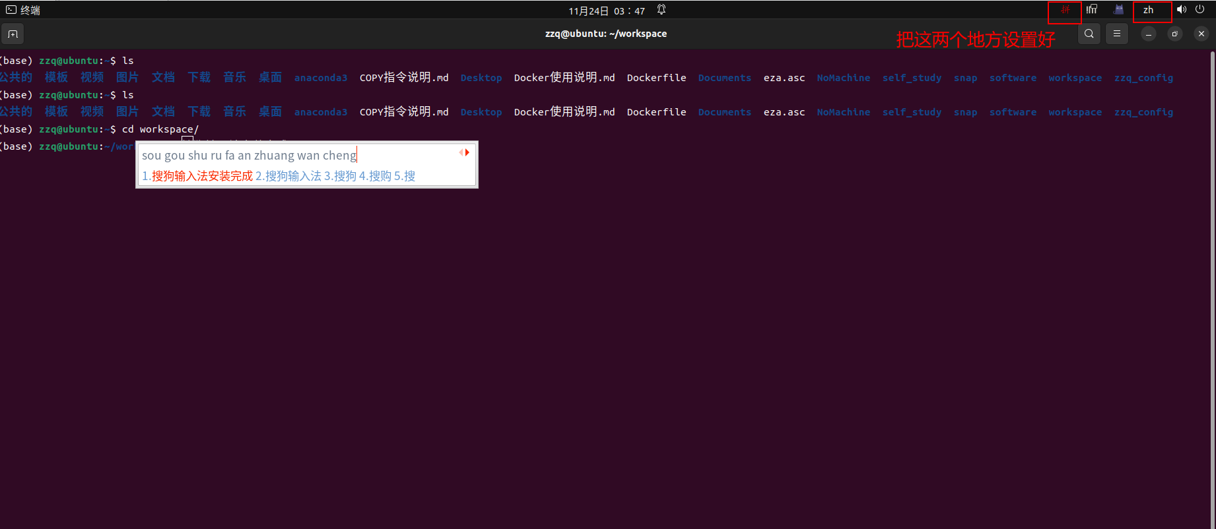Open the Sogou 拼 input method tray icon
1216x529 pixels.
(x=1065, y=10)
